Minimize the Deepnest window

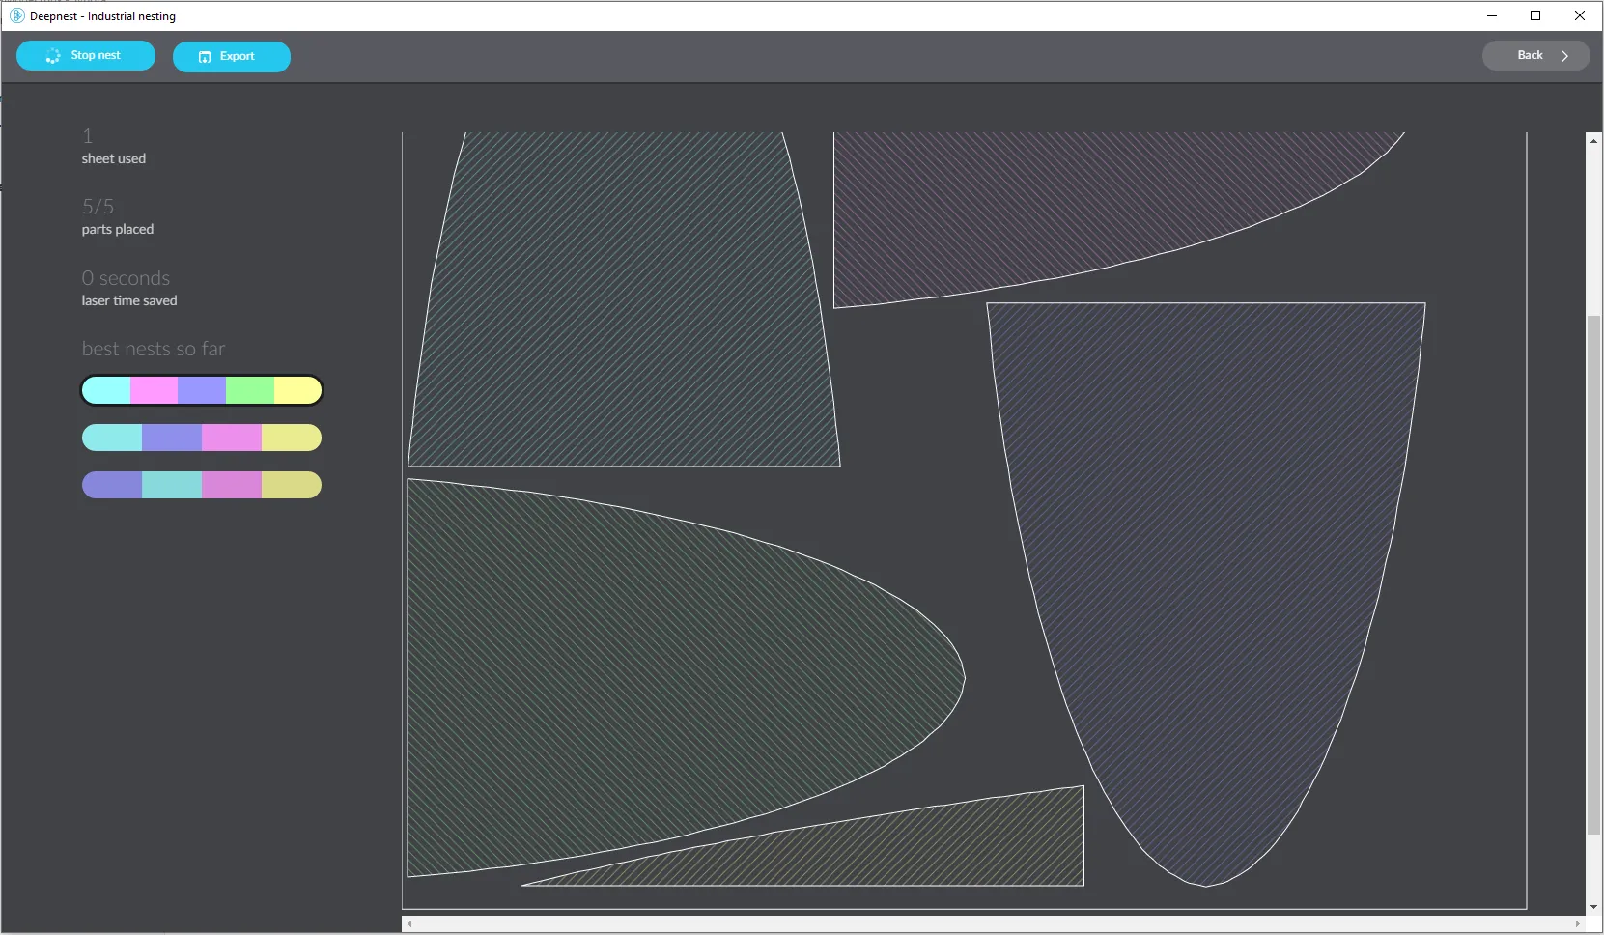[x=1491, y=15]
